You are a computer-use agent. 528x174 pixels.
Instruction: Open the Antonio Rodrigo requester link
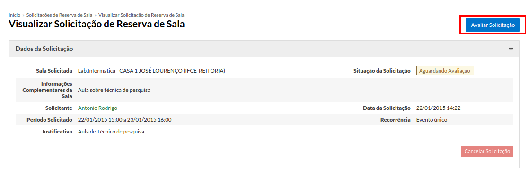click(x=97, y=108)
